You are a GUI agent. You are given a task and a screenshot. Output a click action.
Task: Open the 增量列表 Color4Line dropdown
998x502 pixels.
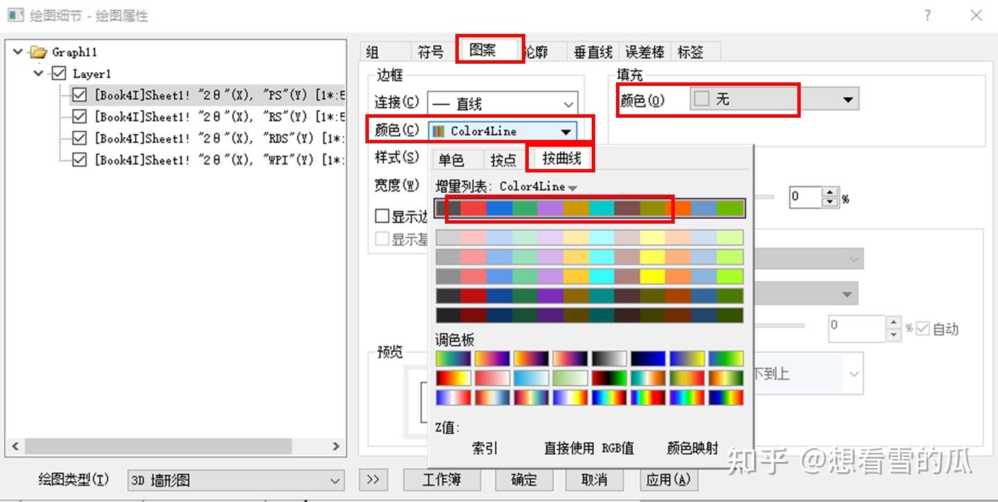click(x=572, y=186)
